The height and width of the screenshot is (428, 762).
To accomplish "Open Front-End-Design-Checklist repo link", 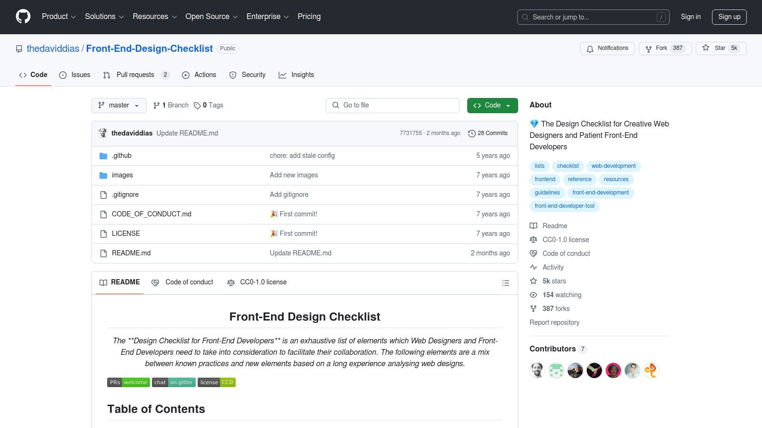I will click(150, 49).
